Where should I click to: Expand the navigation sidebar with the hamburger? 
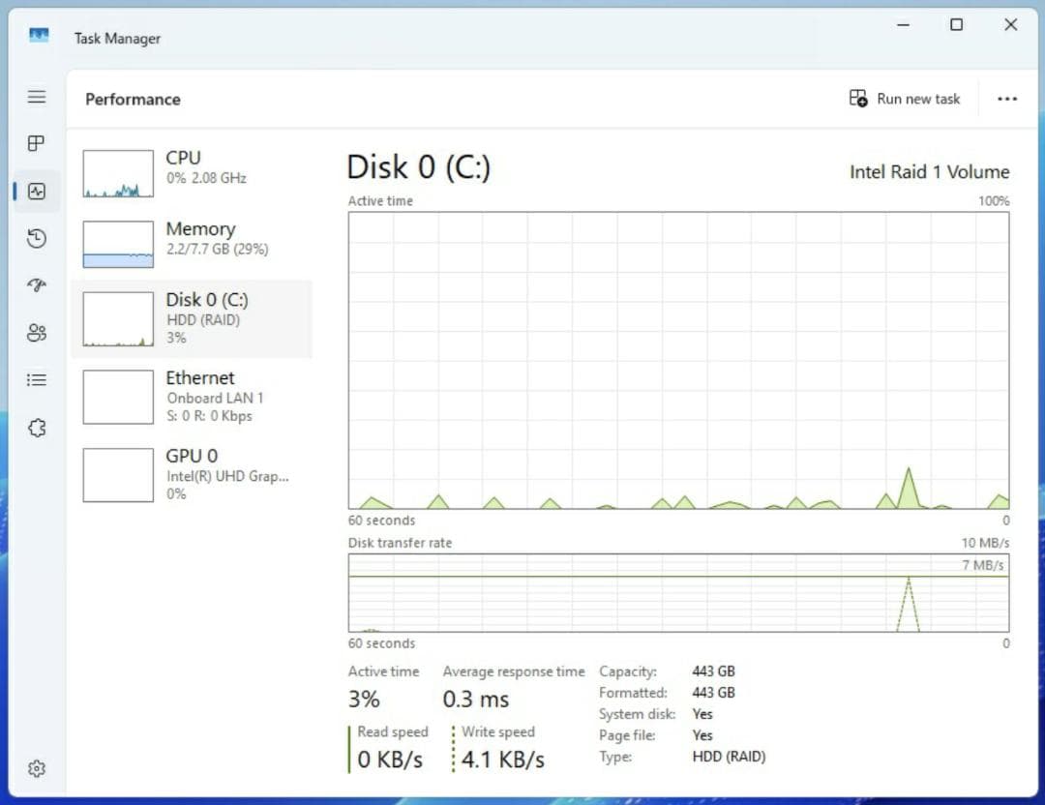36,97
